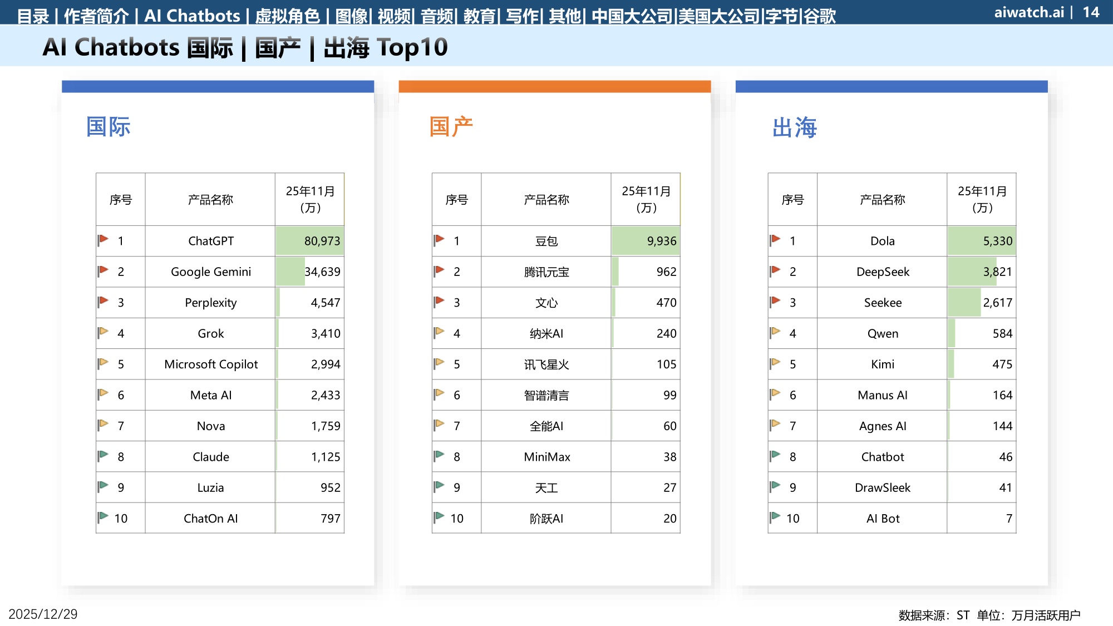
Task: Click the green flag in ChatOn AI row
Action: (x=103, y=517)
